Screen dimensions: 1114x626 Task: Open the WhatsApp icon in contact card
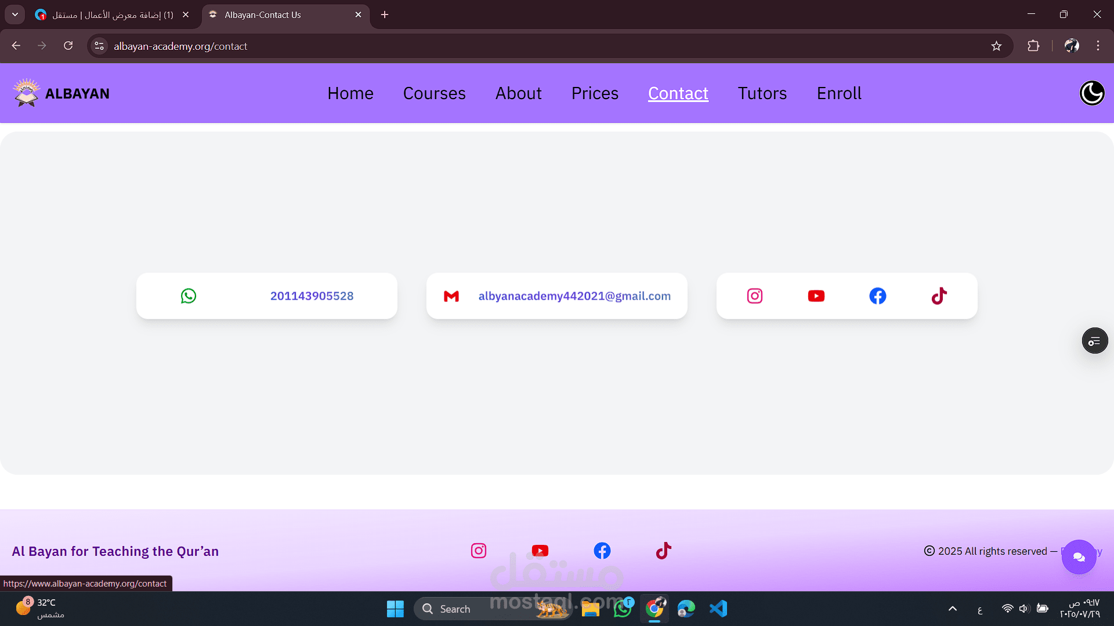189,296
